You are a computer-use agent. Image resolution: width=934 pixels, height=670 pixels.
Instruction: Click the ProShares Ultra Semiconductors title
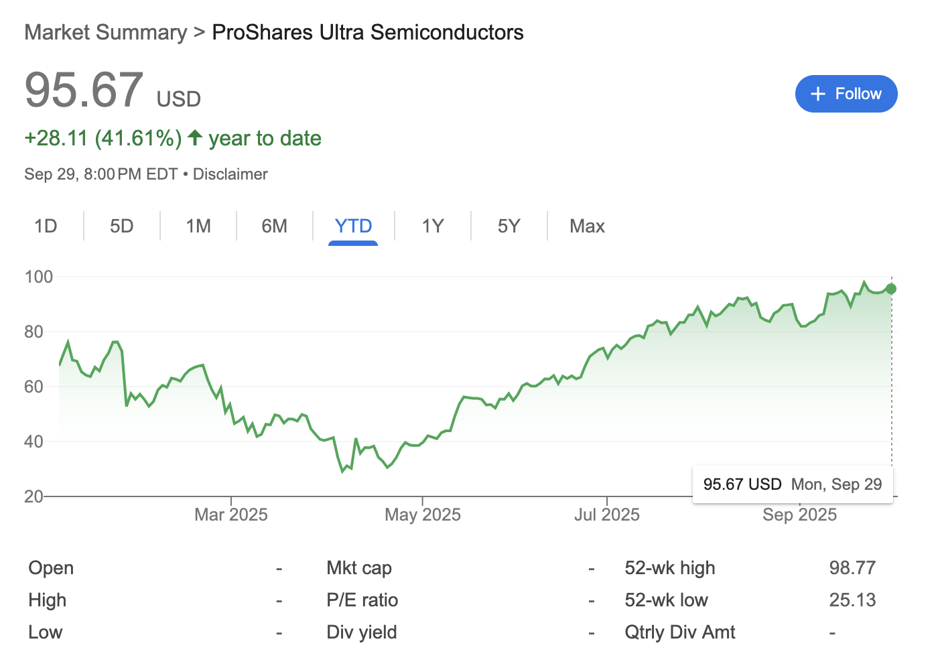(x=368, y=32)
